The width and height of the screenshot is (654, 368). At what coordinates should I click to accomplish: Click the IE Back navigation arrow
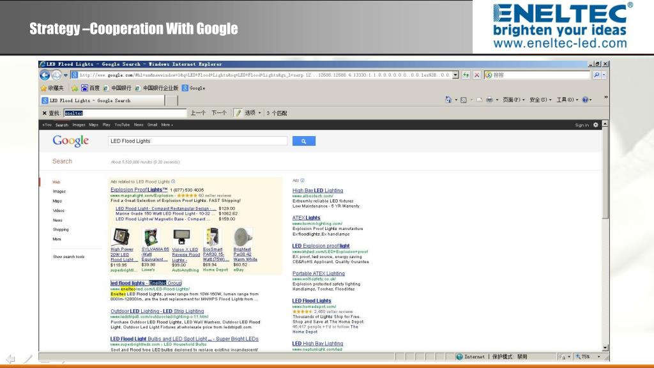[45, 75]
